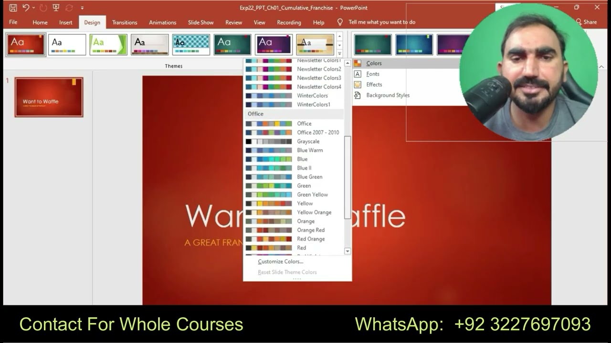Switch to the Home tab
This screenshot has width=611, height=343.
pyautogui.click(x=40, y=22)
